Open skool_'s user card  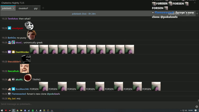pyautogui.click(x=19, y=43)
